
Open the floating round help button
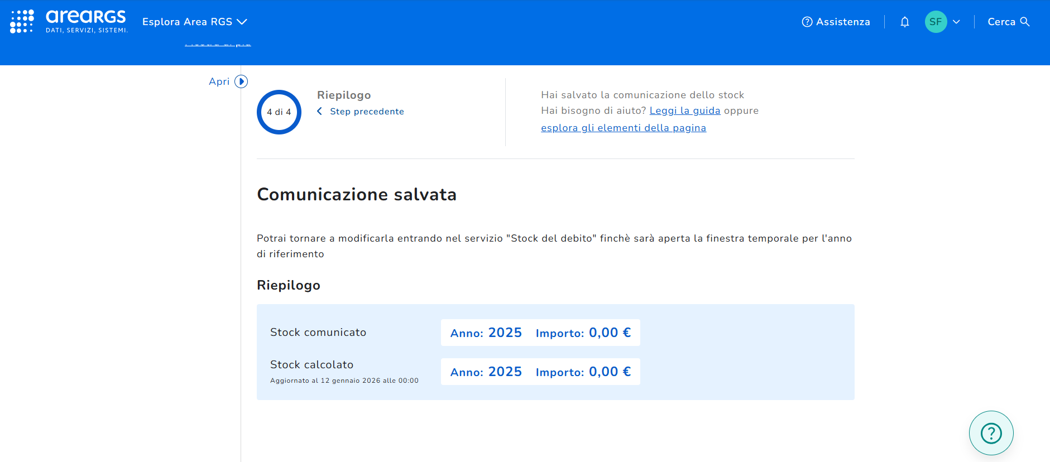(x=991, y=433)
